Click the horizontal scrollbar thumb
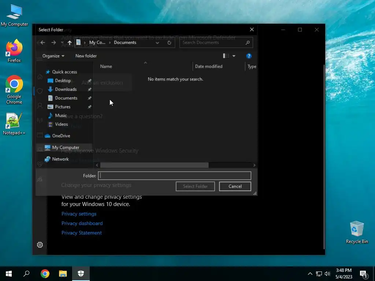The height and width of the screenshot is (281, 375). point(154,165)
